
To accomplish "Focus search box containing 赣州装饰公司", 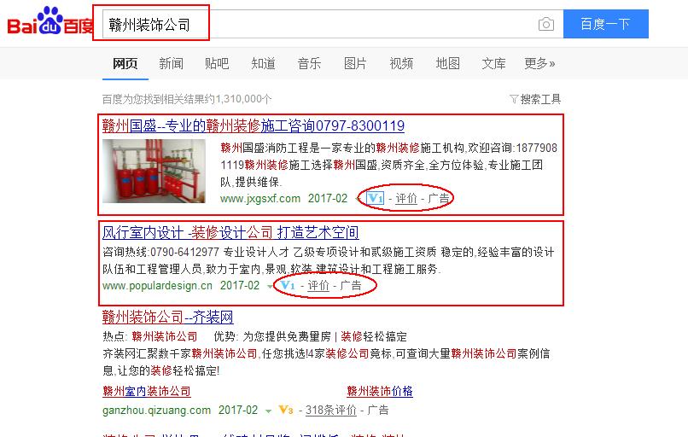I will [319, 24].
